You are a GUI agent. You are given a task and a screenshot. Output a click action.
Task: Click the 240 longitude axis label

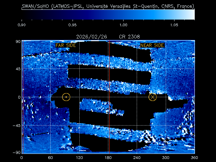coord(137,158)
